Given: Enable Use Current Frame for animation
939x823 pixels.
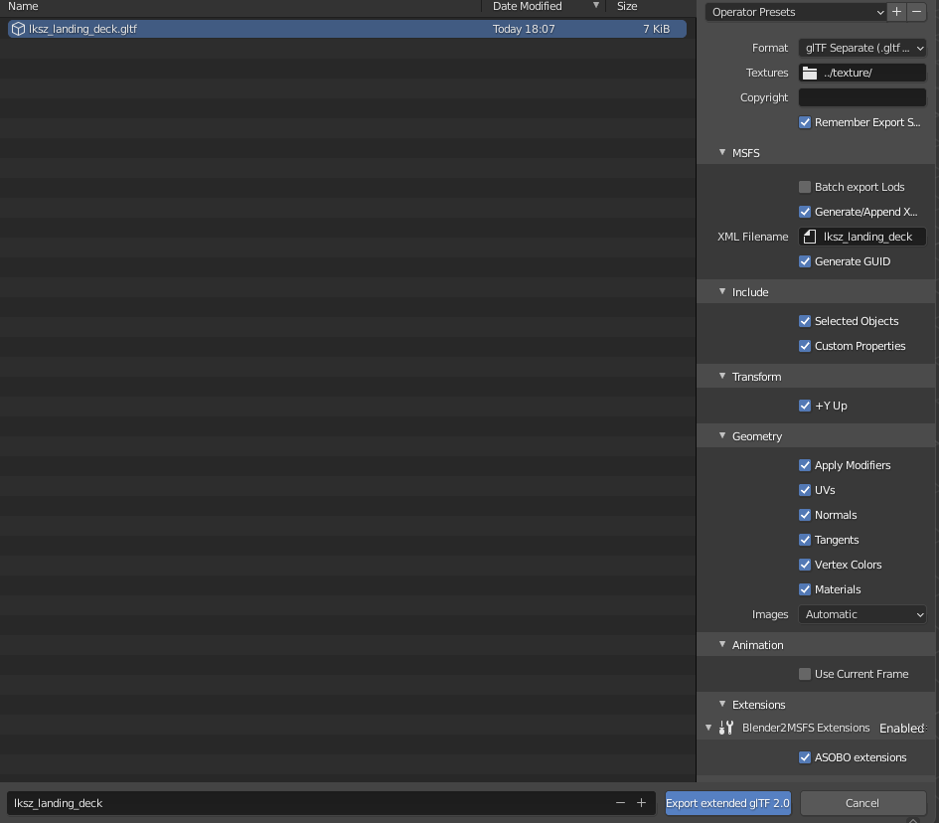Looking at the screenshot, I should [x=804, y=674].
